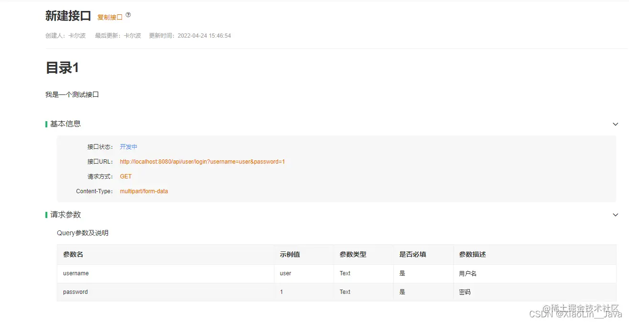This screenshot has height=323, width=629.
Task: Click the 请求方式 label
Action: (x=100, y=177)
